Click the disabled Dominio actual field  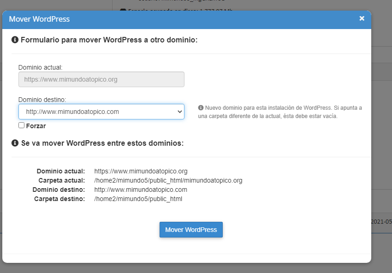pyautogui.click(x=101, y=79)
